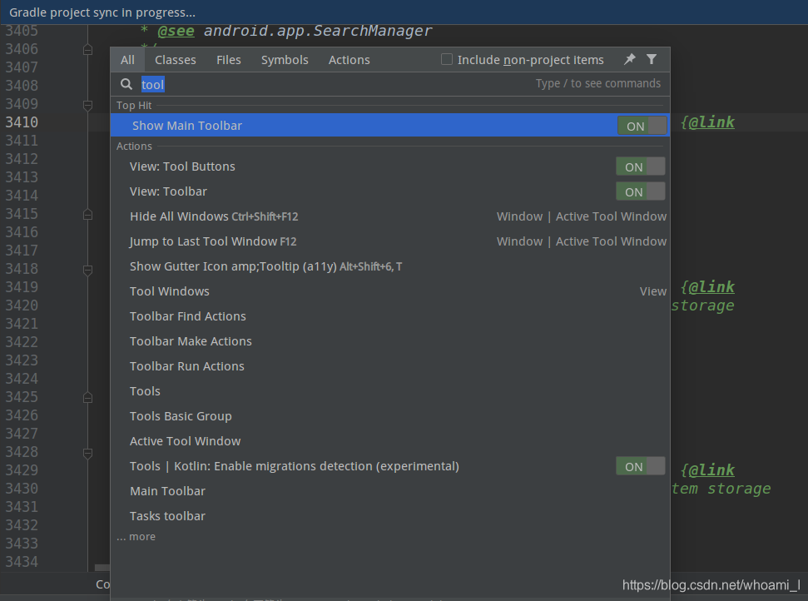Click the fold handle next to line 3428
808x601 pixels.
click(87, 454)
